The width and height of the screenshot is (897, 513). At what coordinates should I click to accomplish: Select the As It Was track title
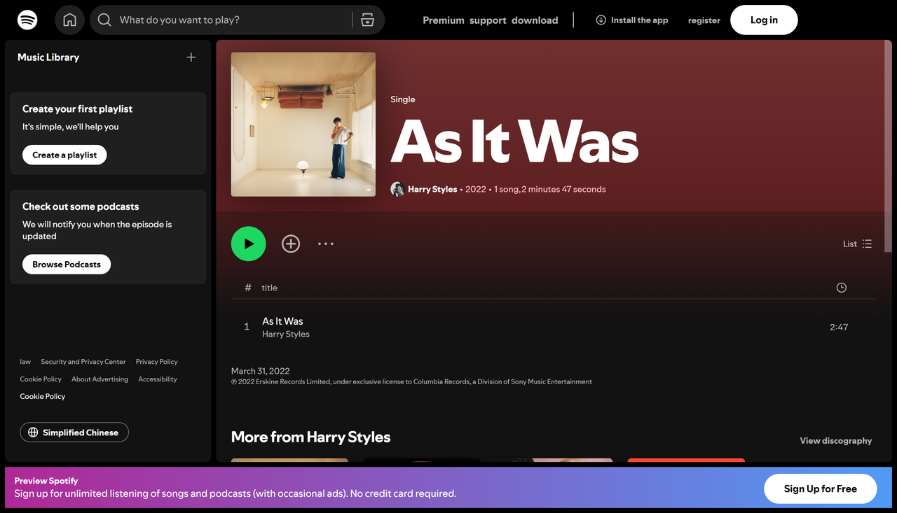point(282,321)
